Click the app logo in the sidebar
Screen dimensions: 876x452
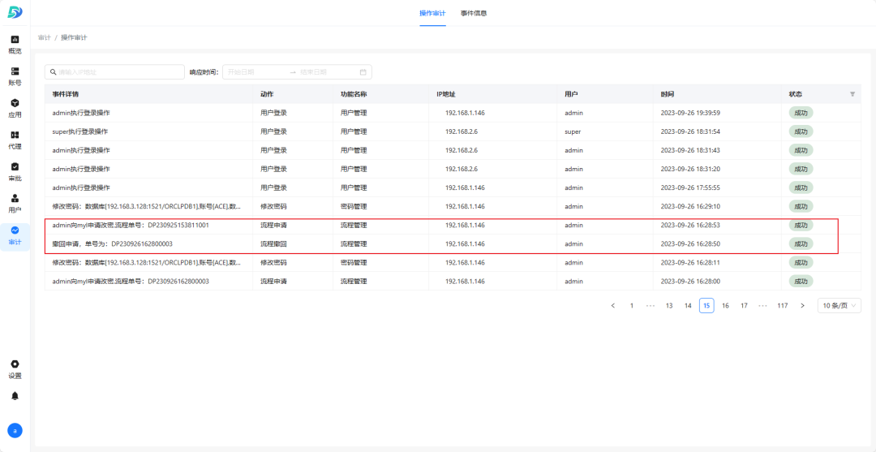(x=15, y=12)
